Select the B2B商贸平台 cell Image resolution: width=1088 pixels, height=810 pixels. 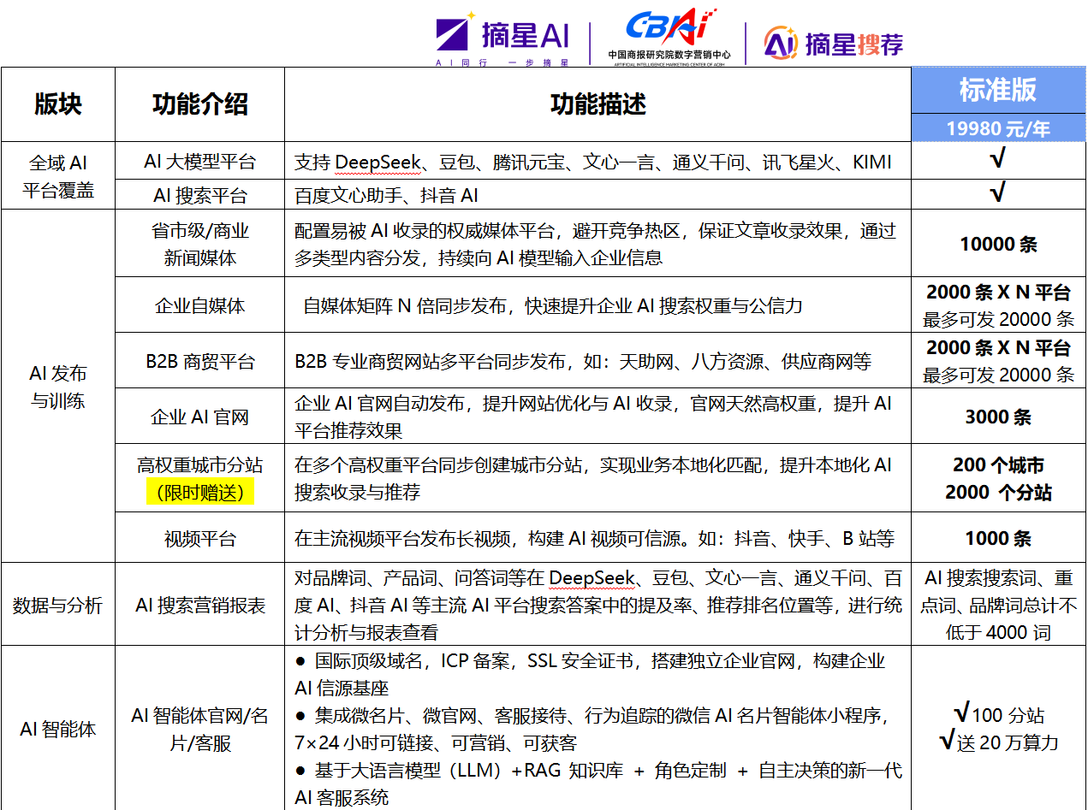click(199, 361)
